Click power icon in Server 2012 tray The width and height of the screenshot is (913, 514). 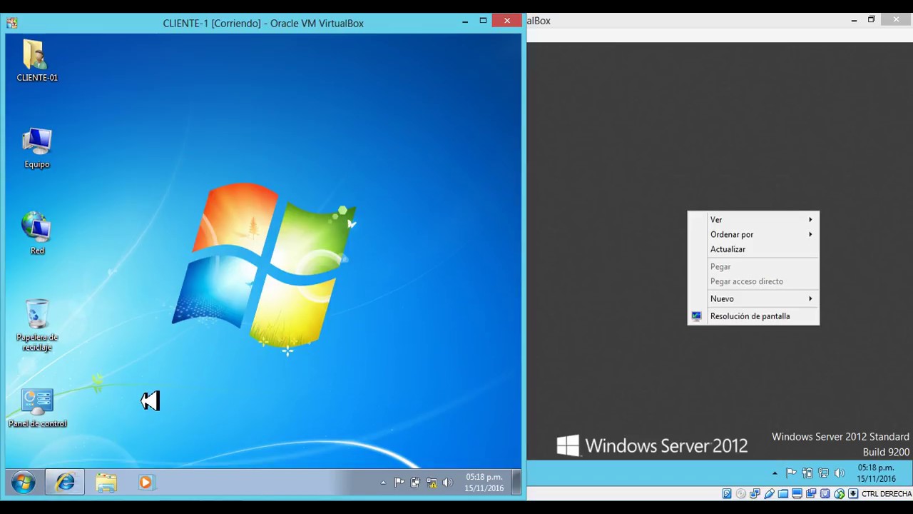[807, 473]
